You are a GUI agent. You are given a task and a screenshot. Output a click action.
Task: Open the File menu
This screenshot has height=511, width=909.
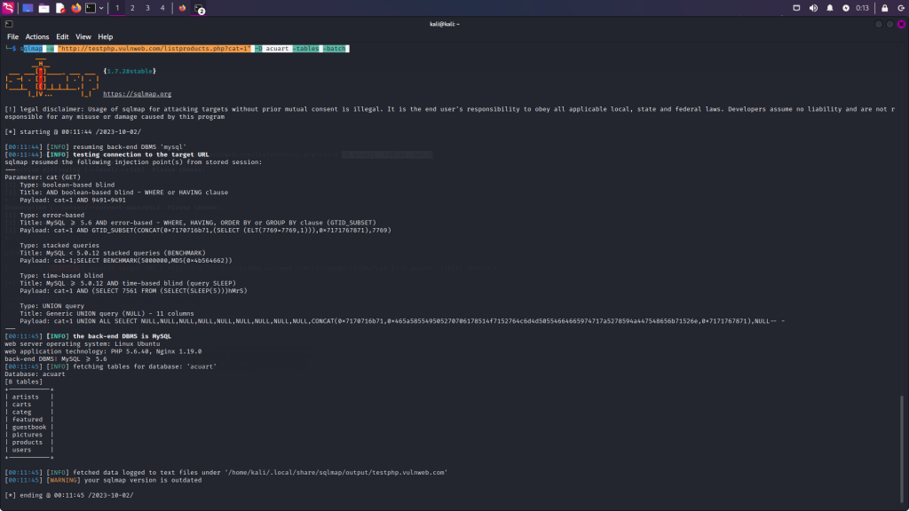point(12,36)
